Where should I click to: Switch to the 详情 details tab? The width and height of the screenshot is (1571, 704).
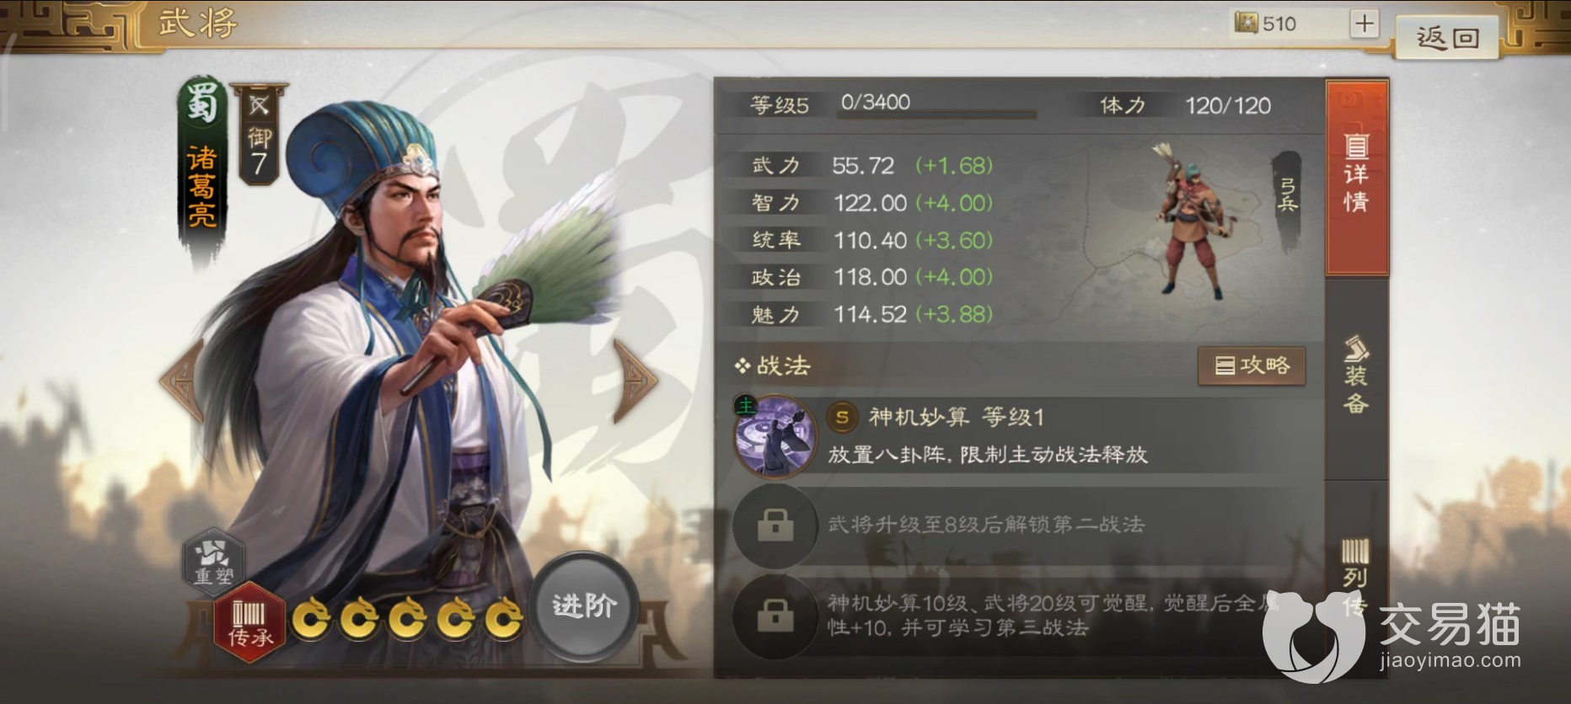1356,178
